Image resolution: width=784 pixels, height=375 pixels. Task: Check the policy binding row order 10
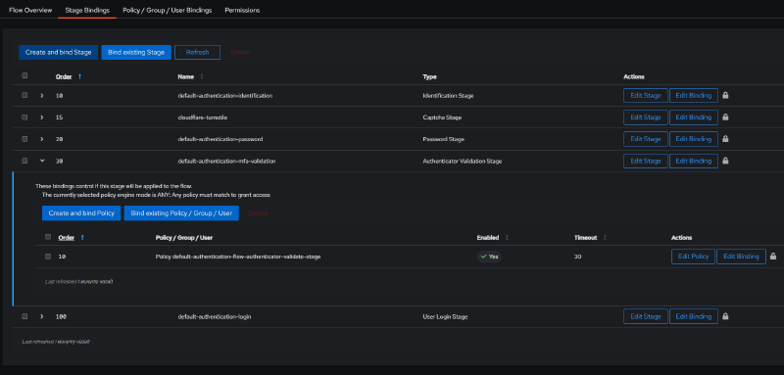pyautogui.click(x=48, y=257)
